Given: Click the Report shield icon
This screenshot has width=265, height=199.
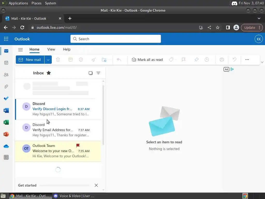Looking at the screenshot, I should click(x=81, y=60).
